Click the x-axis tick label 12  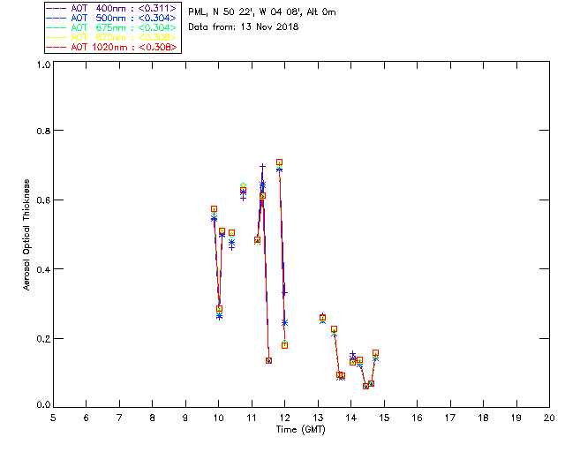point(284,418)
